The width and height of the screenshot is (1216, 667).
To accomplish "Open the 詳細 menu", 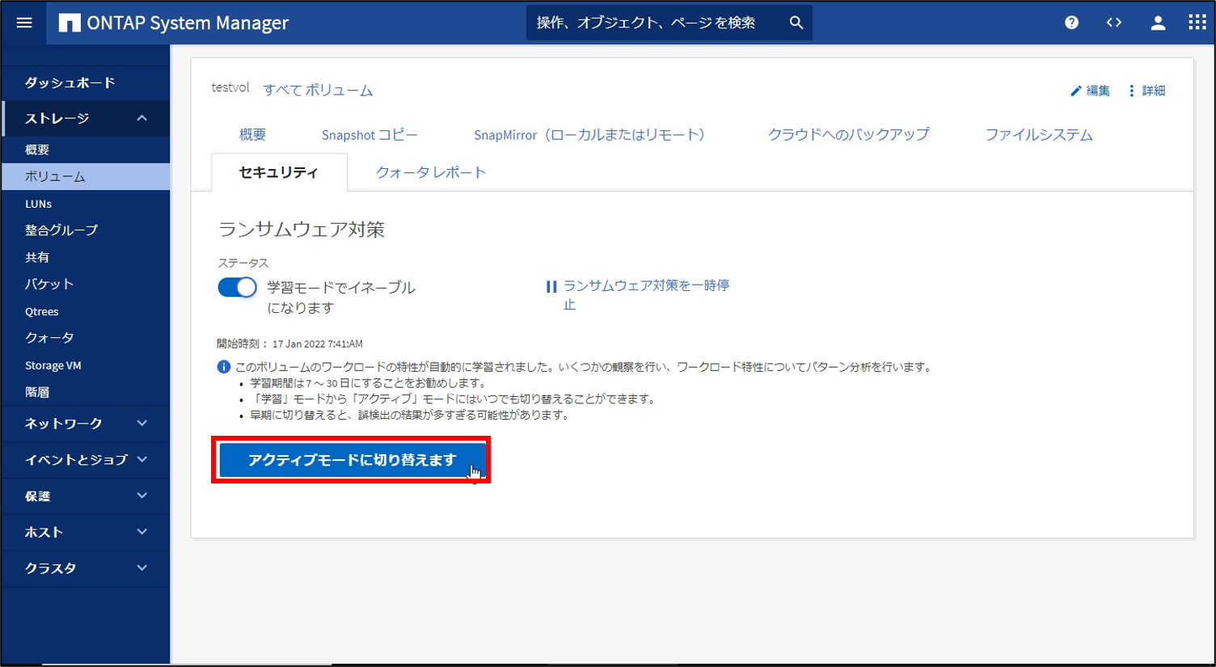I will pyautogui.click(x=1154, y=91).
